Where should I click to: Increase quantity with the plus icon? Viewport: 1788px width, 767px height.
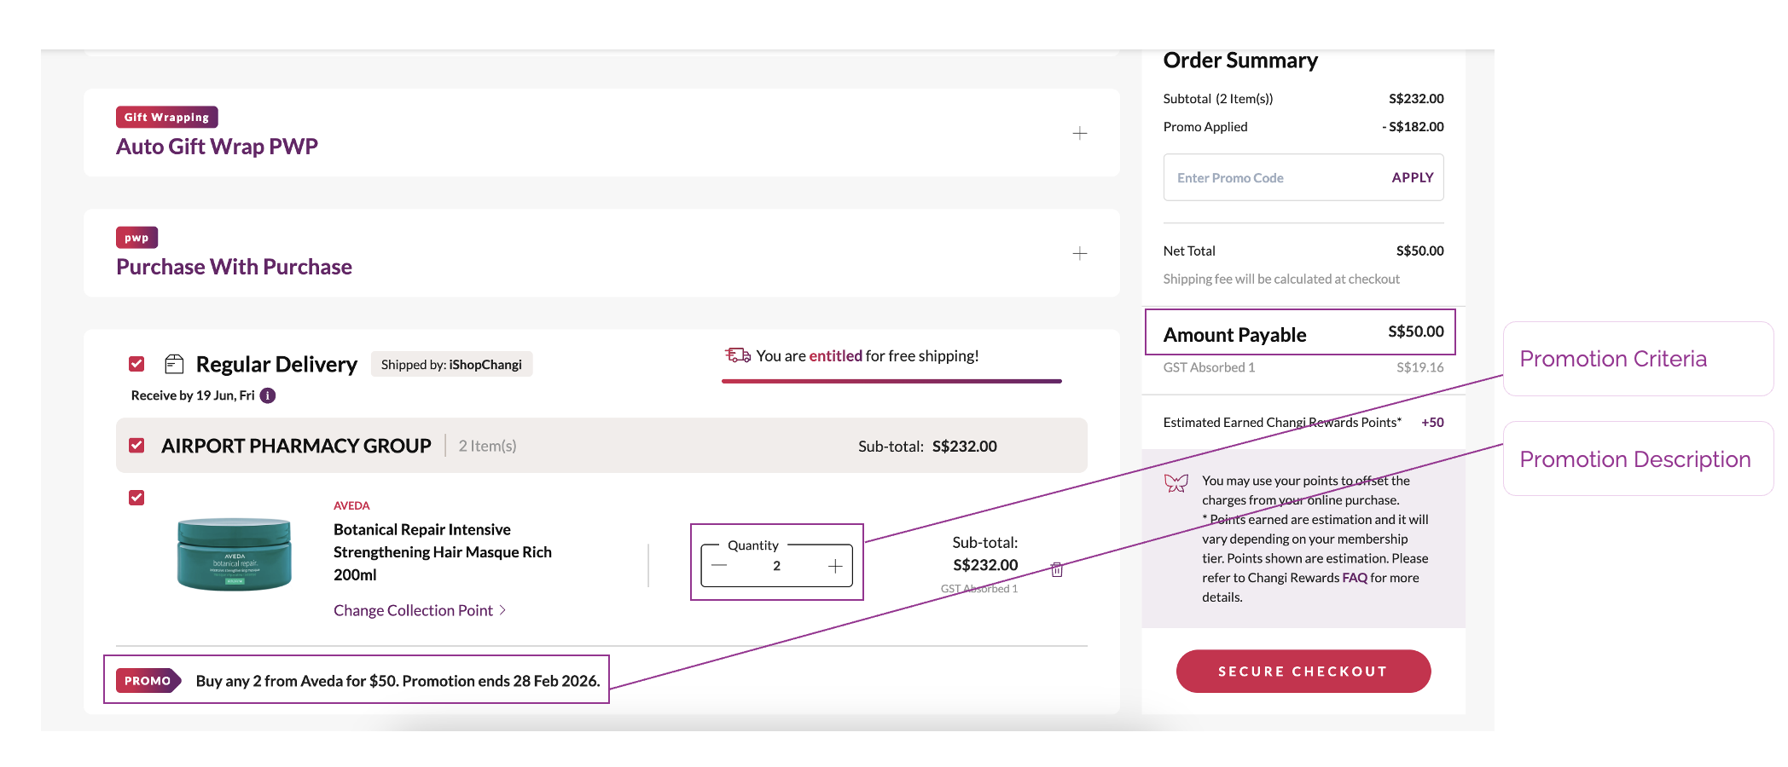tap(835, 566)
